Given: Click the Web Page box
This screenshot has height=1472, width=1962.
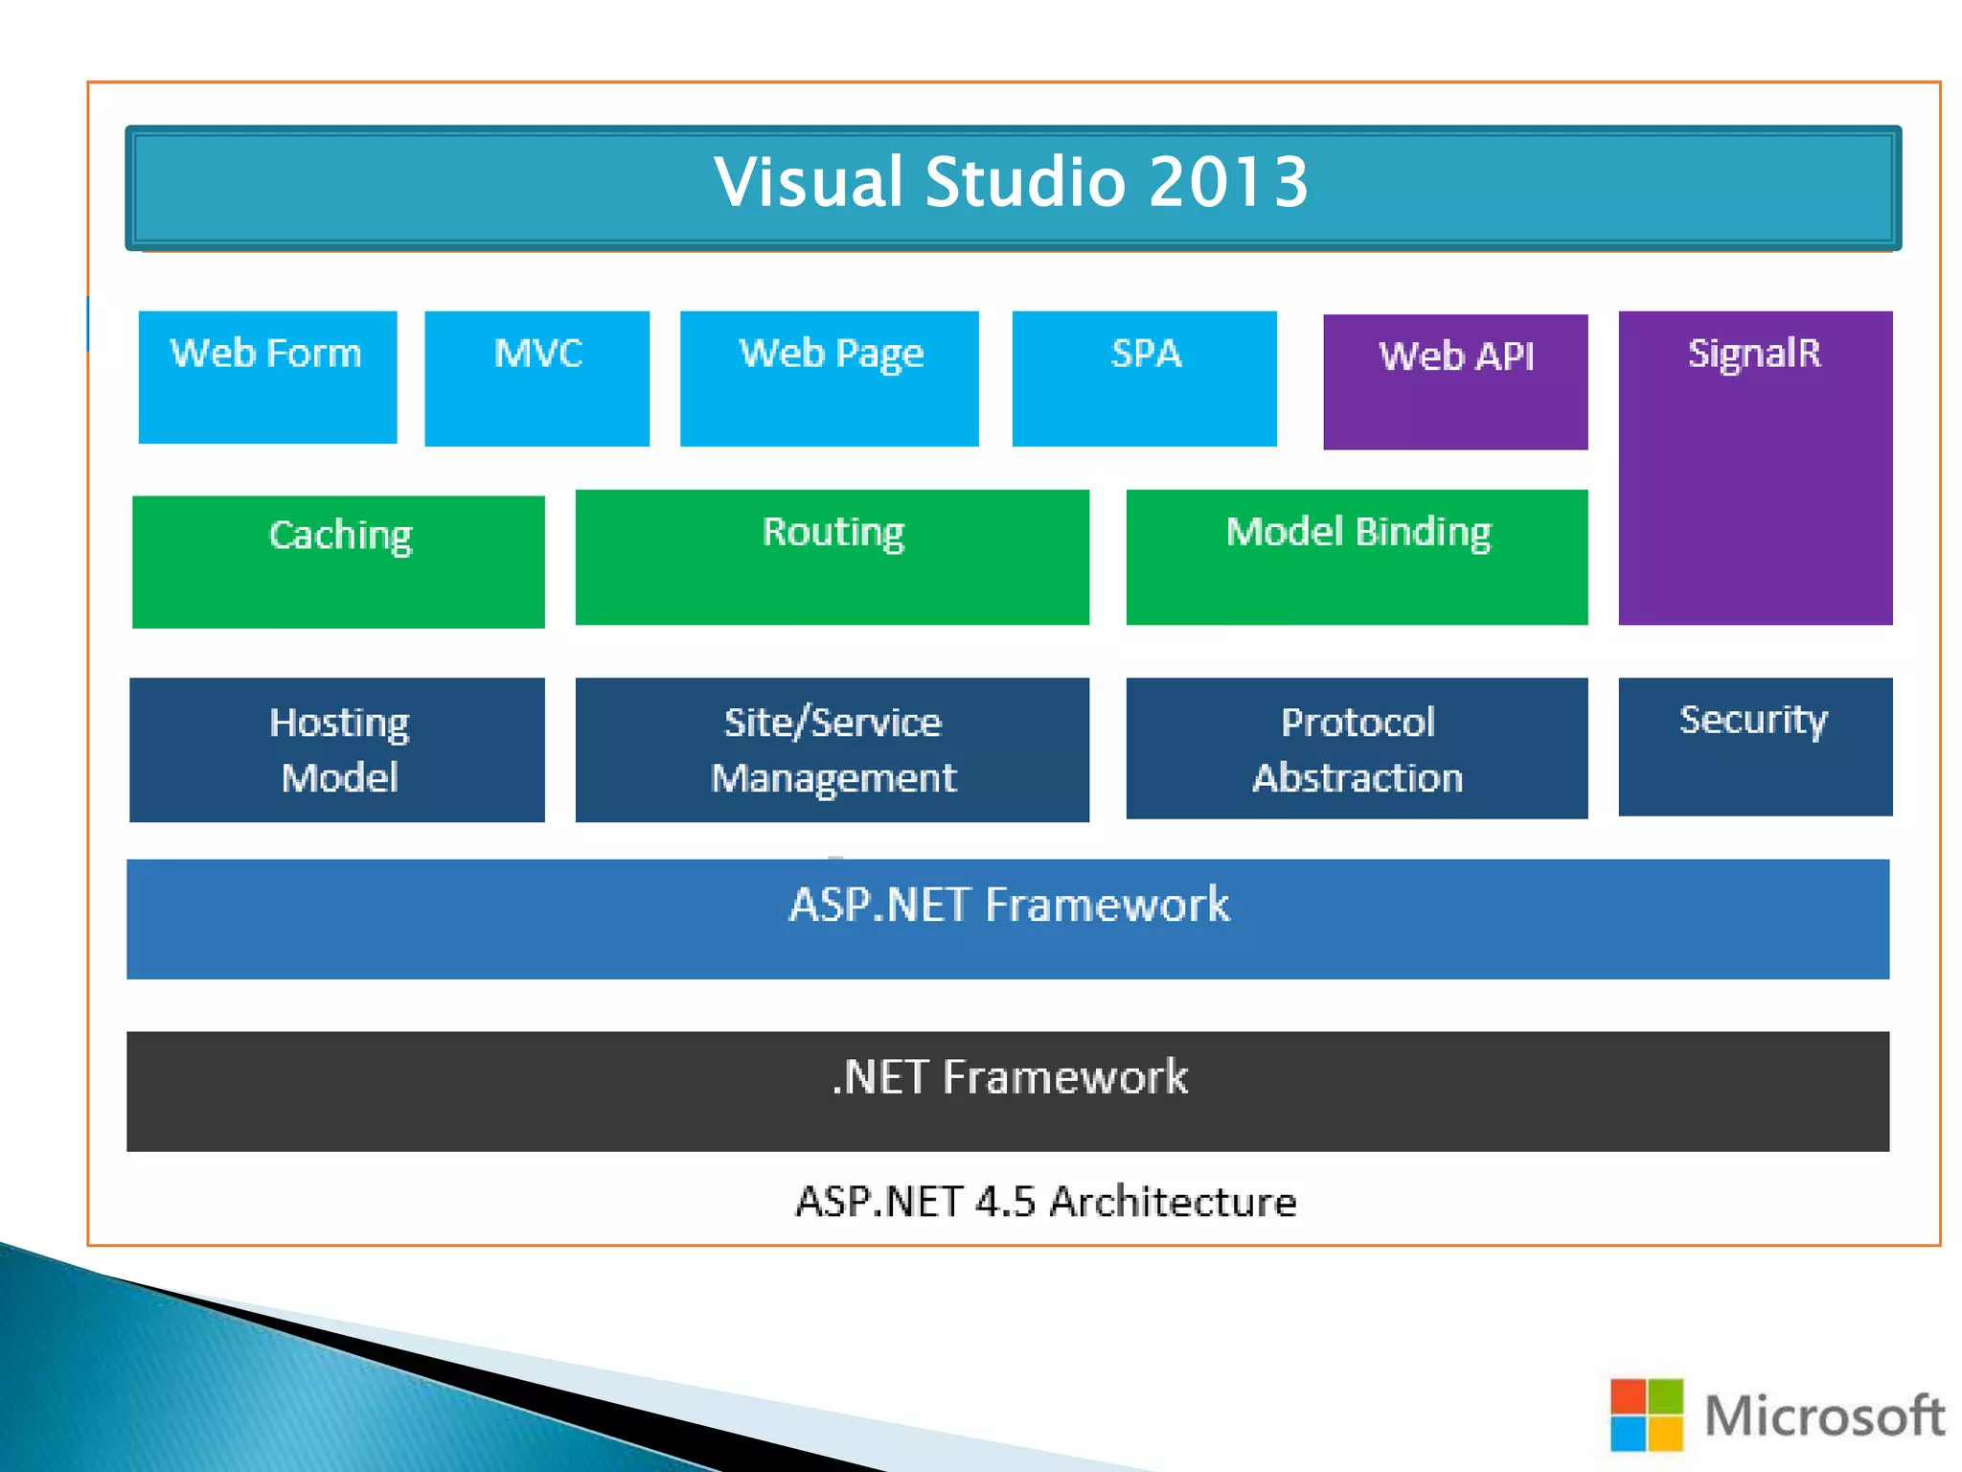Looking at the screenshot, I should (x=829, y=378).
